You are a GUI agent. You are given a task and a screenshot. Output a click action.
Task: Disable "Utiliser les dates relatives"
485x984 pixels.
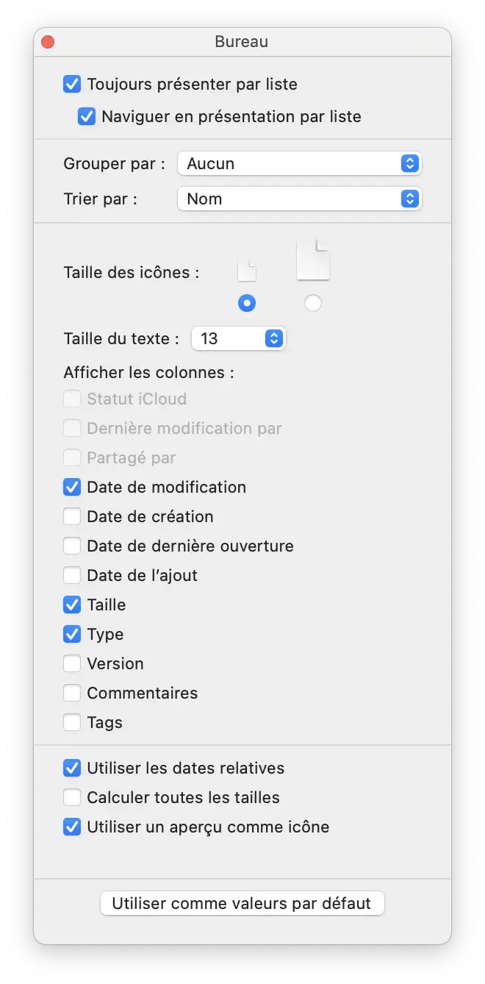click(71, 768)
